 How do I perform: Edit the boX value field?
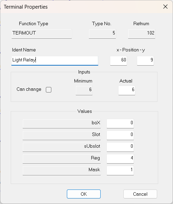[120, 123]
